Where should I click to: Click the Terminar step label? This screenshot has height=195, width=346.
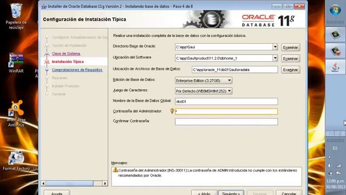tap(59, 94)
